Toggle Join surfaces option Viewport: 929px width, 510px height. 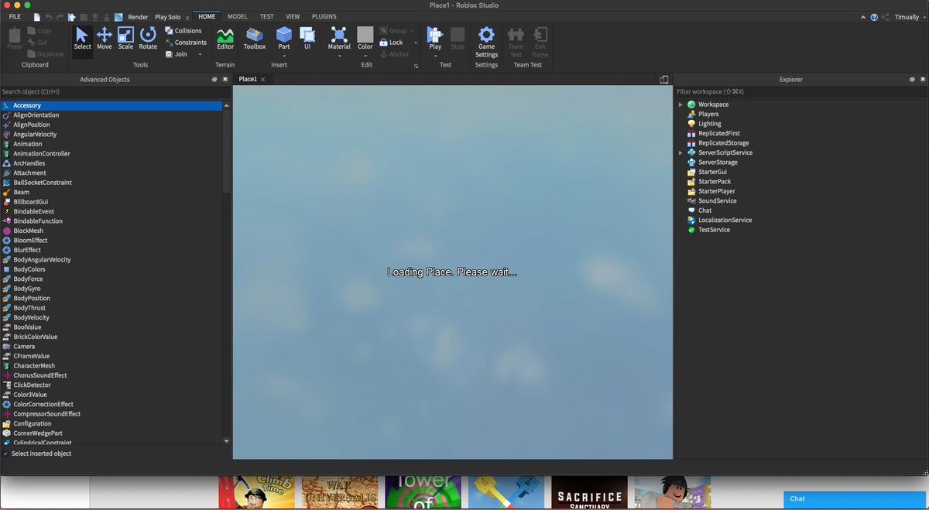coord(177,54)
